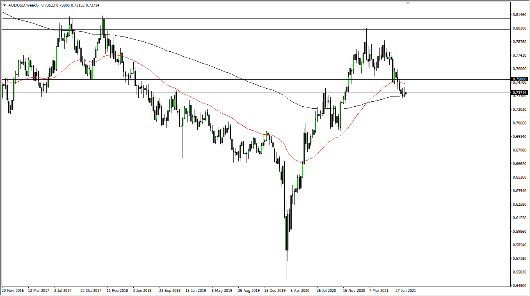Select the 20 Nov 2016 date label
Image resolution: width=530 pixels, height=296 pixels.
point(14,290)
